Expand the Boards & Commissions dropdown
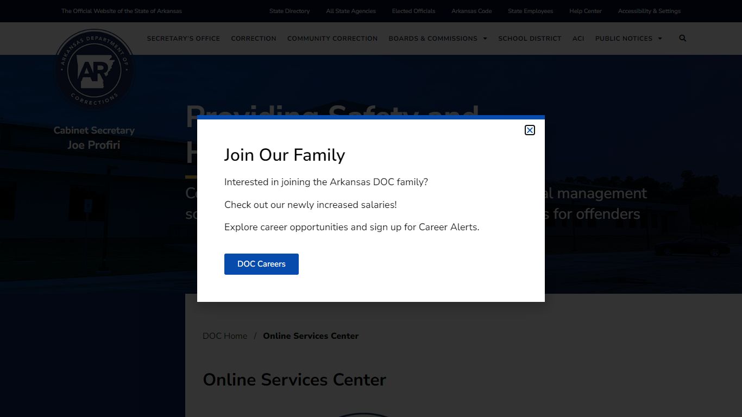Image resolution: width=742 pixels, height=417 pixels. 438,39
